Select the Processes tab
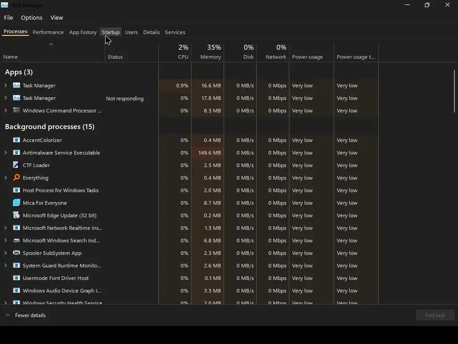 point(16,32)
